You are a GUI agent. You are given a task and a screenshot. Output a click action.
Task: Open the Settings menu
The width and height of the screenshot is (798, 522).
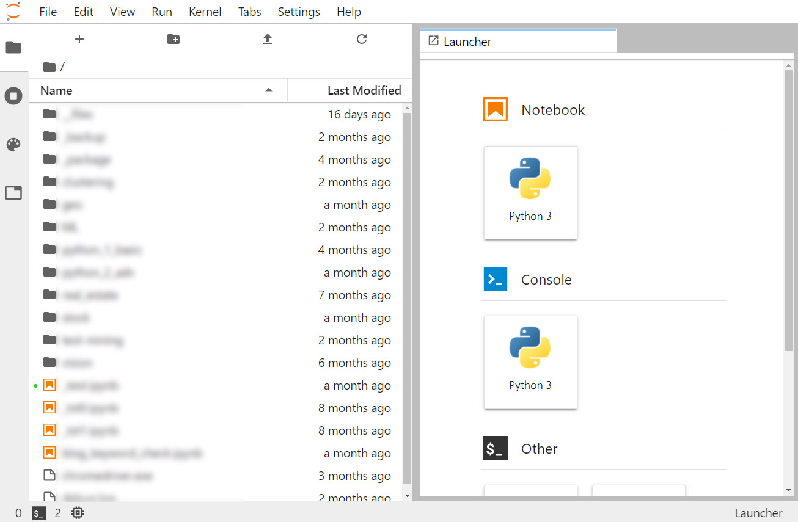299,12
